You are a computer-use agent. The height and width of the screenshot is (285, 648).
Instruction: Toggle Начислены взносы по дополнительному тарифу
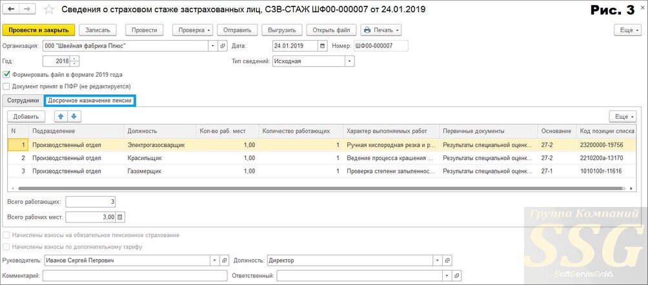pyautogui.click(x=6, y=247)
